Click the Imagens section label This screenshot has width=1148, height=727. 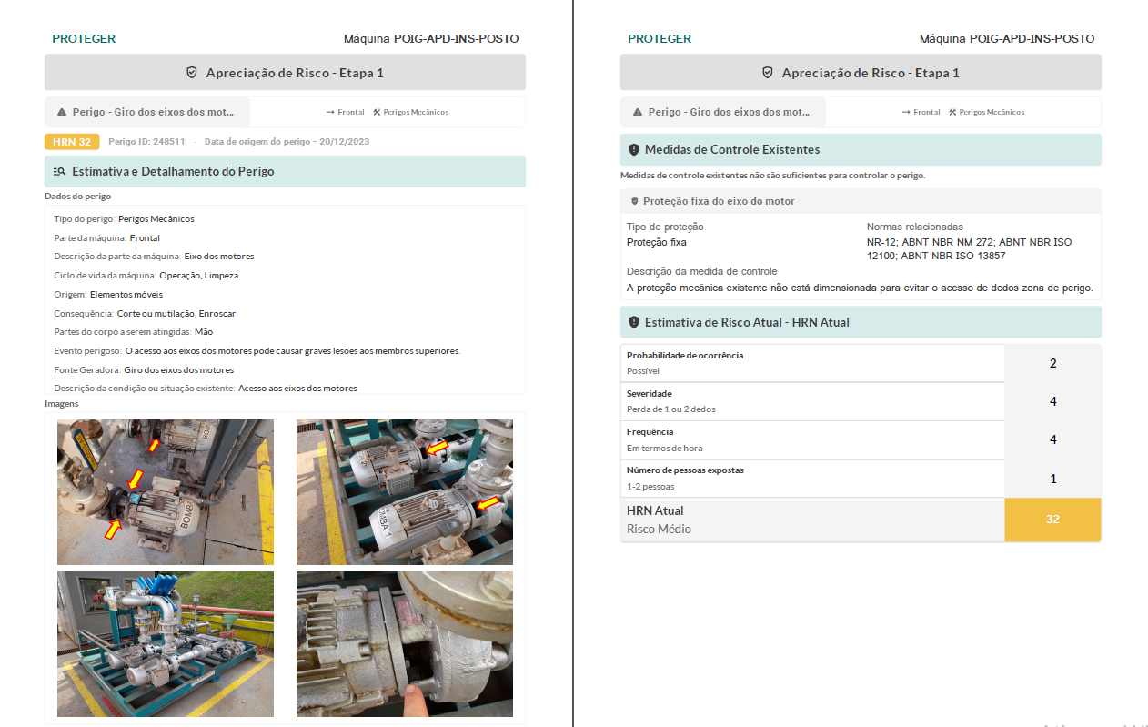[x=62, y=404]
